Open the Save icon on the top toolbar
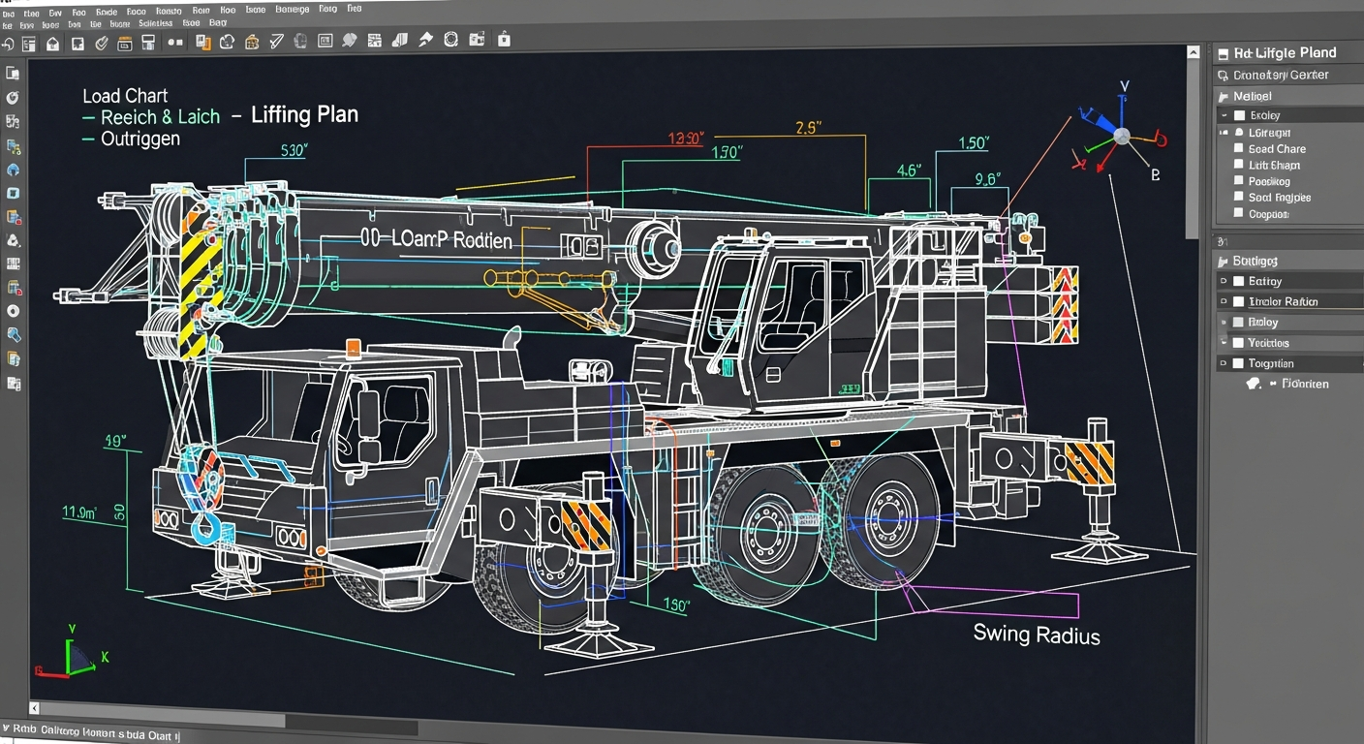Viewport: 1364px width, 744px height. [x=149, y=42]
